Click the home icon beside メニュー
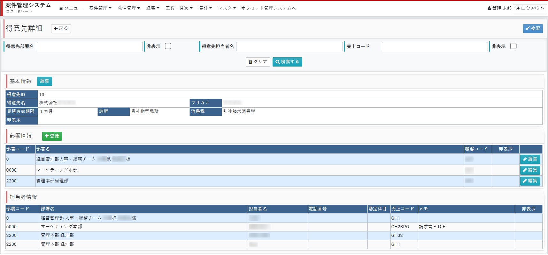 [61, 8]
